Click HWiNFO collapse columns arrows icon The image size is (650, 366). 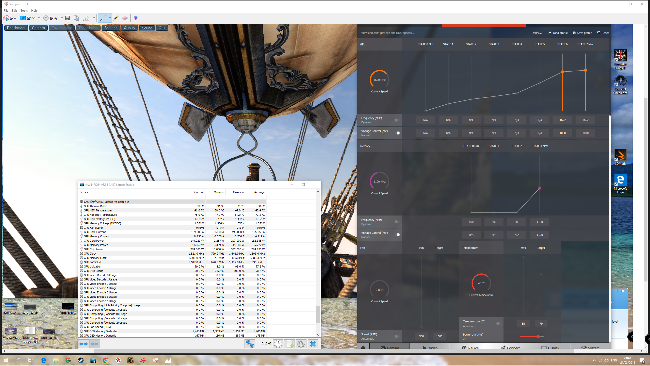click(x=94, y=344)
